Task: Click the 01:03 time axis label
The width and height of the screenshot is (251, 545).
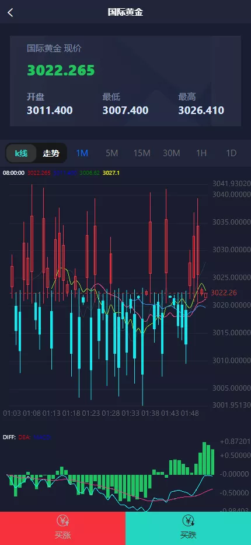Action: [x=12, y=413]
